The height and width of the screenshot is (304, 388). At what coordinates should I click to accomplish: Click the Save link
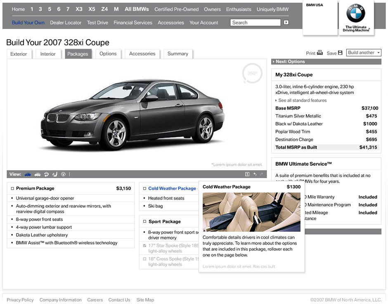(x=331, y=53)
